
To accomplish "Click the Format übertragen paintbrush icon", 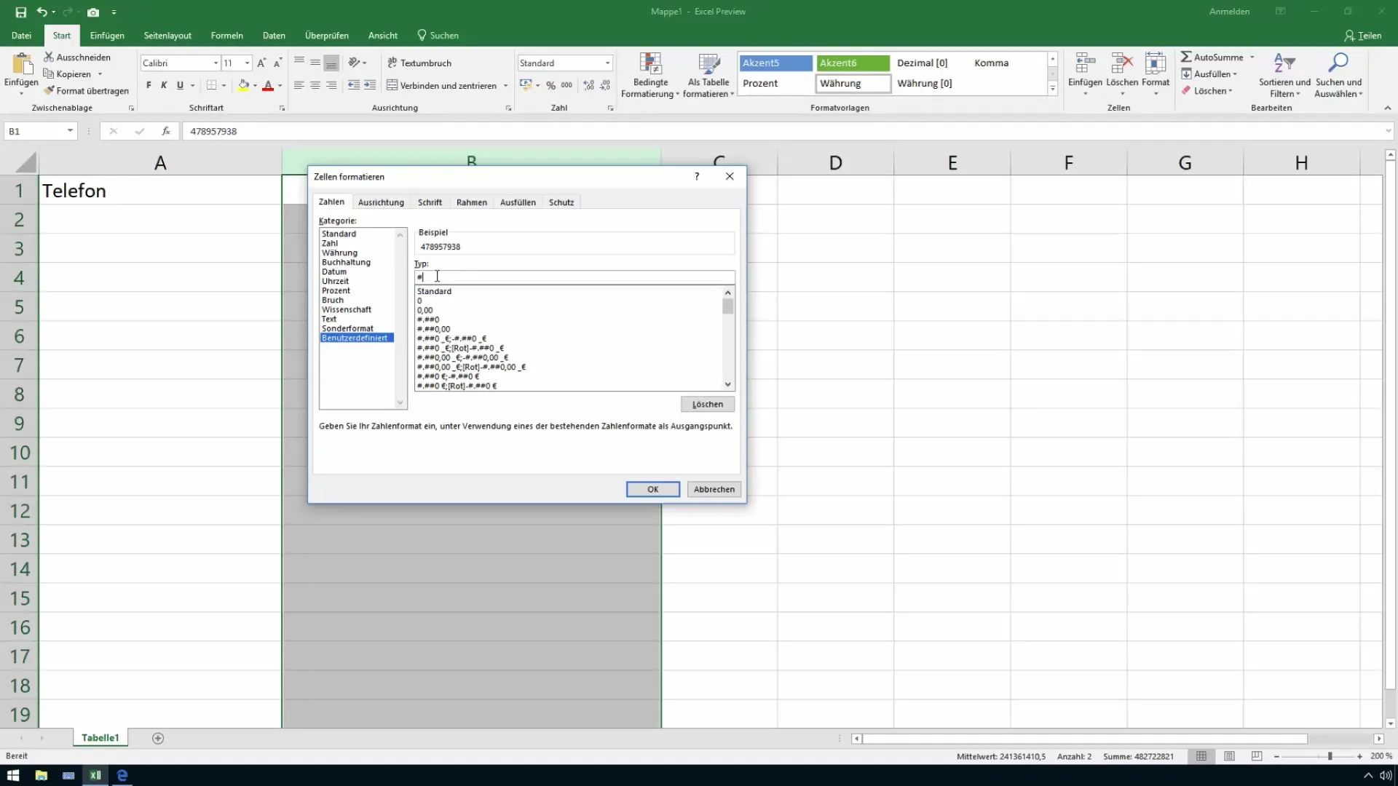I will point(50,91).
